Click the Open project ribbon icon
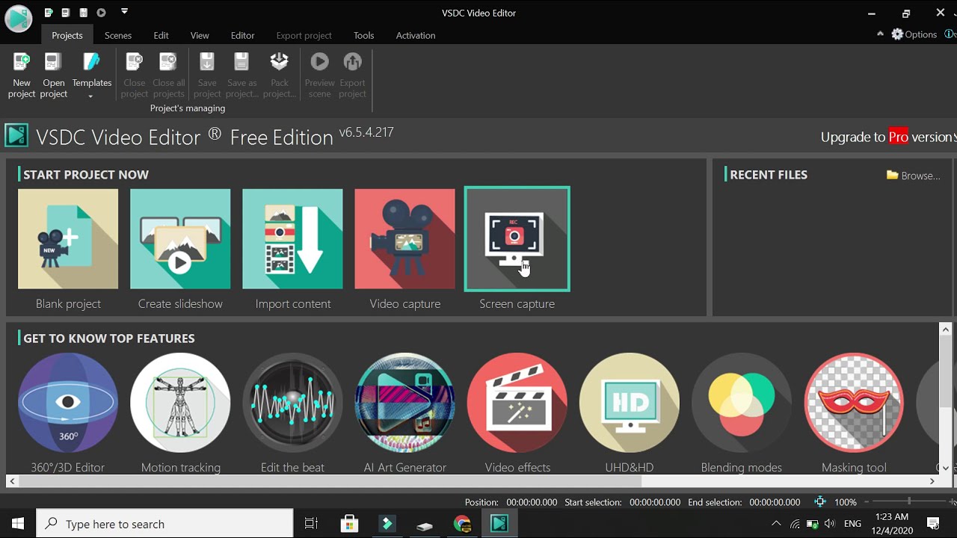The height and width of the screenshot is (538, 957). tap(53, 75)
